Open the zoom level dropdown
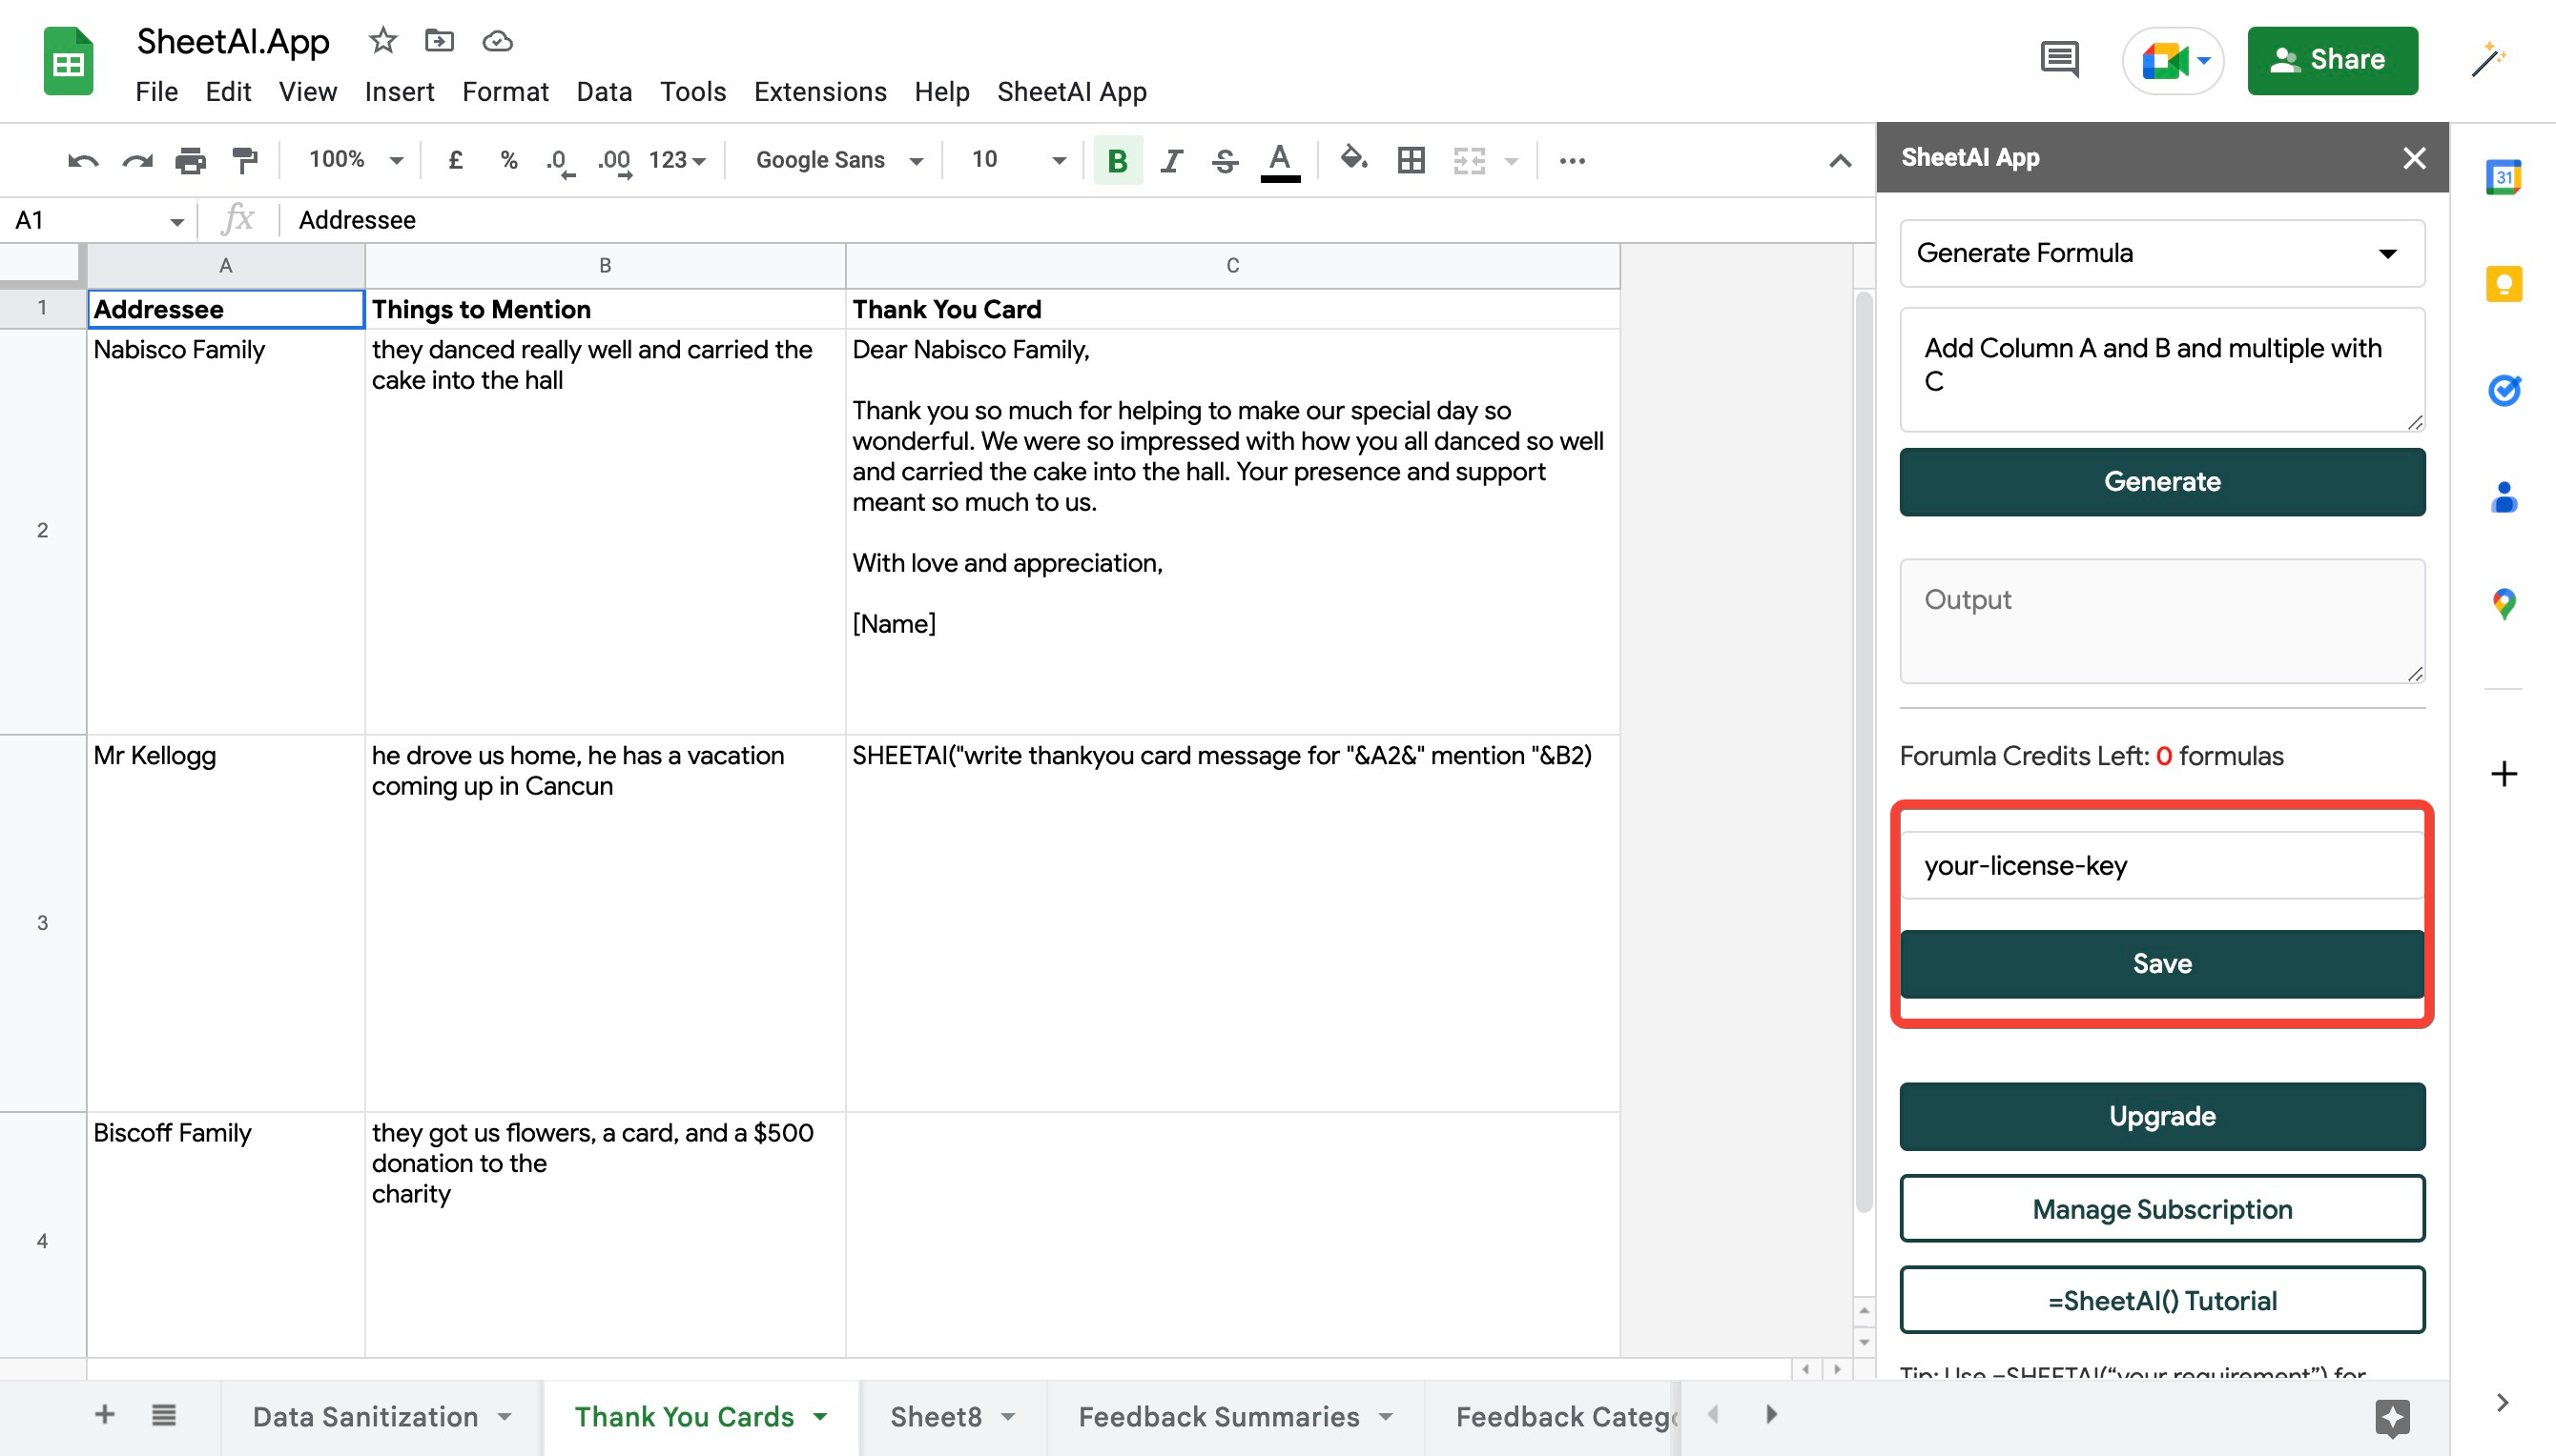 tap(356, 160)
